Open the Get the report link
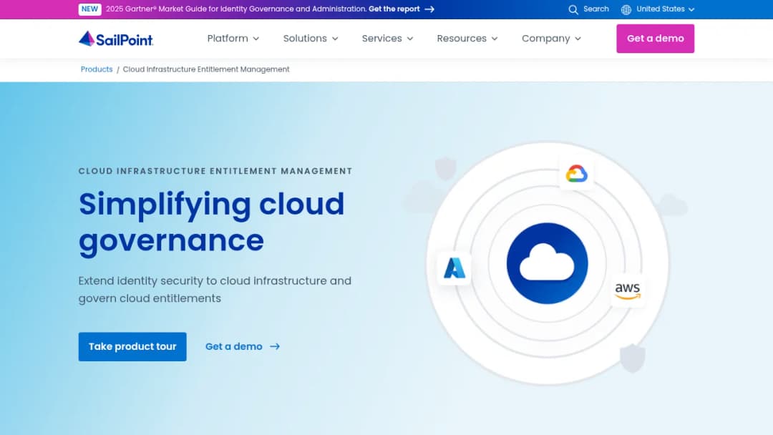This screenshot has width=773, height=435. coord(394,9)
